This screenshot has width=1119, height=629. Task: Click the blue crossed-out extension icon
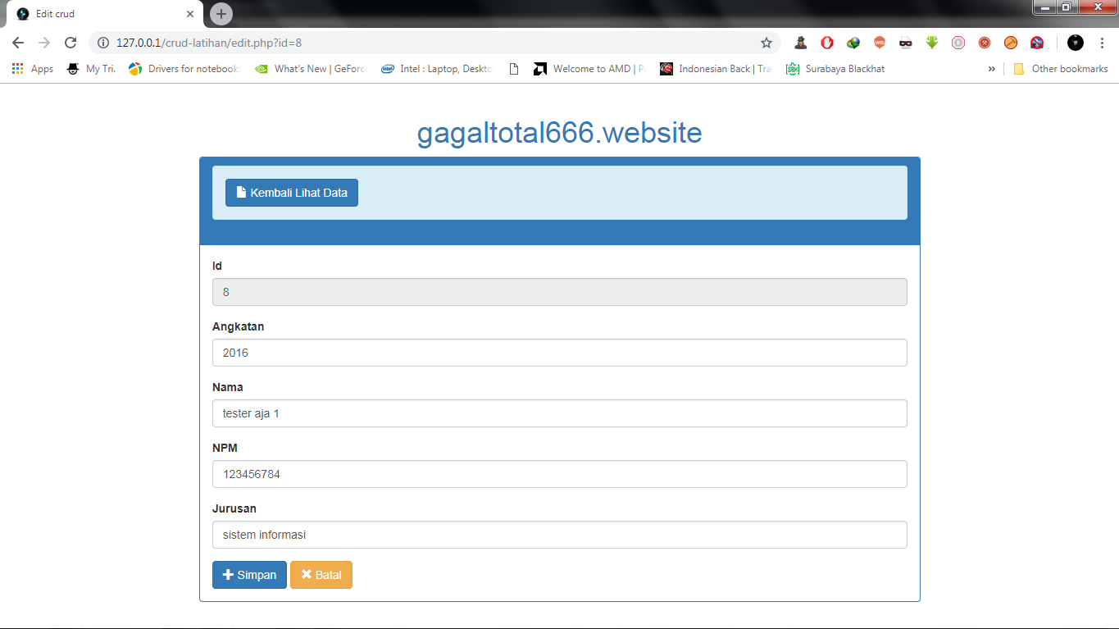pos(1037,43)
